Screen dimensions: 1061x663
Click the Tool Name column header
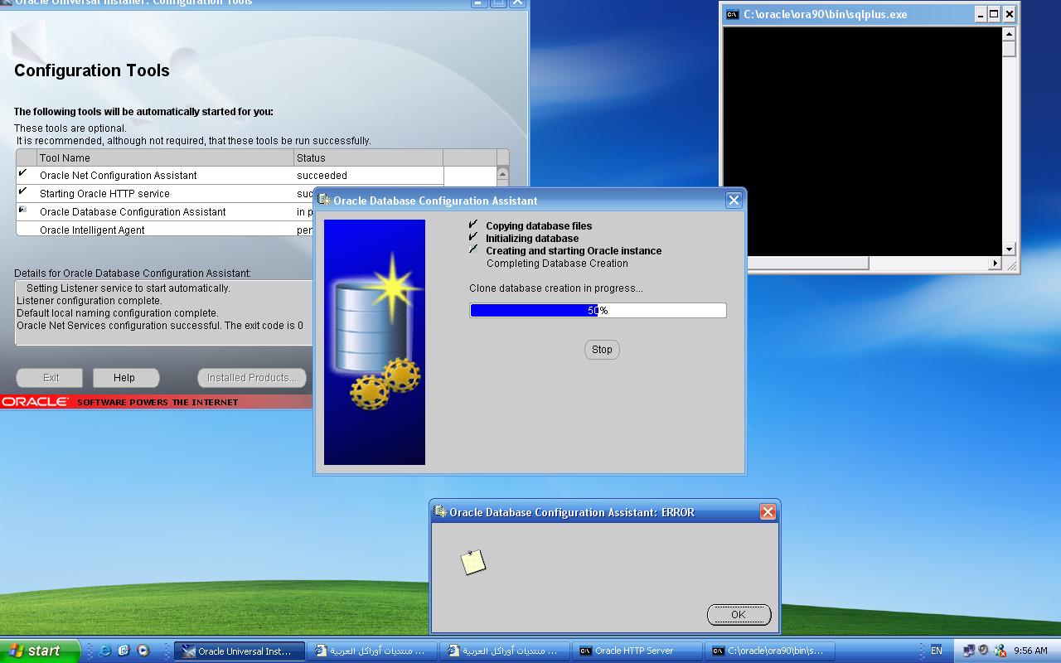(x=65, y=158)
